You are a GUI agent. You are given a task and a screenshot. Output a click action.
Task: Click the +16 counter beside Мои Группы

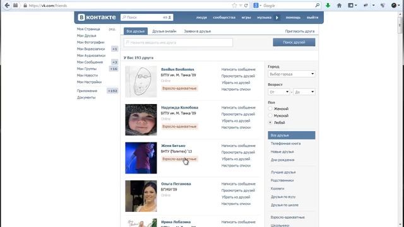point(114,69)
